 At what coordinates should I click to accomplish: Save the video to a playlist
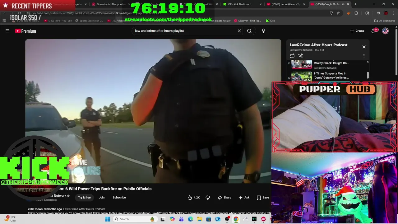(263, 198)
